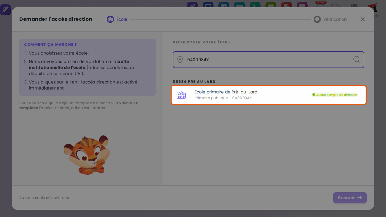Viewport: 386px width, 217px height.
Task: Close the Demander l'accès direction dialog
Action: 363,19
